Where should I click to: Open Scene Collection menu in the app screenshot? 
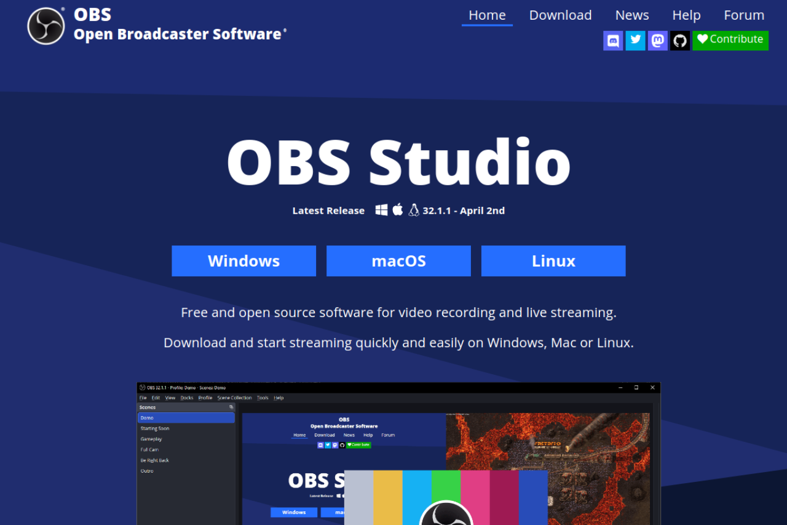[x=234, y=398]
